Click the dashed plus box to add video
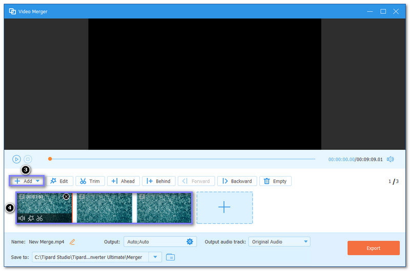The height and width of the screenshot is (271, 410). tap(224, 208)
